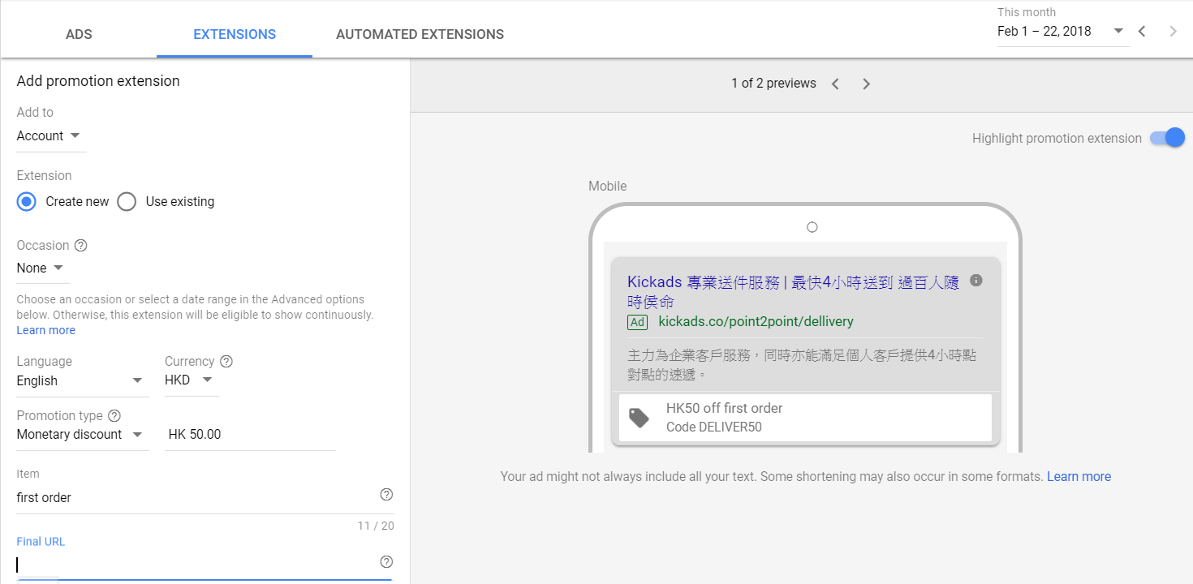Click inside the Final URL input field
Screen dimensions: 1193x584
tap(162, 561)
